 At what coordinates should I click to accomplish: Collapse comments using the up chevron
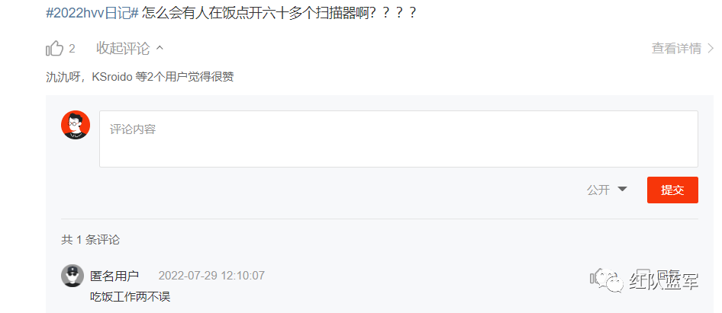click(160, 48)
